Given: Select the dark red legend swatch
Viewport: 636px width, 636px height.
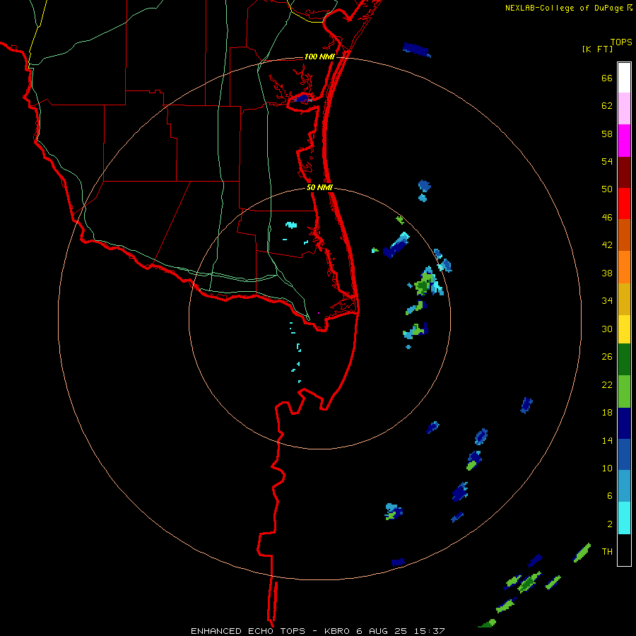Looking at the screenshot, I should point(624,172).
